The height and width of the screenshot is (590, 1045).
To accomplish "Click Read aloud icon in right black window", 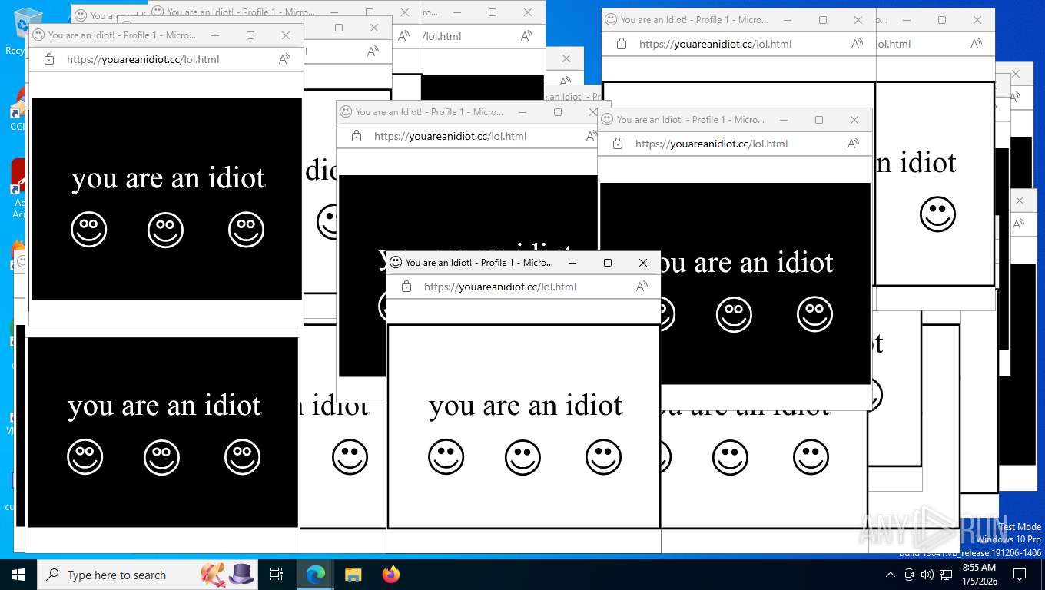I will point(854,144).
